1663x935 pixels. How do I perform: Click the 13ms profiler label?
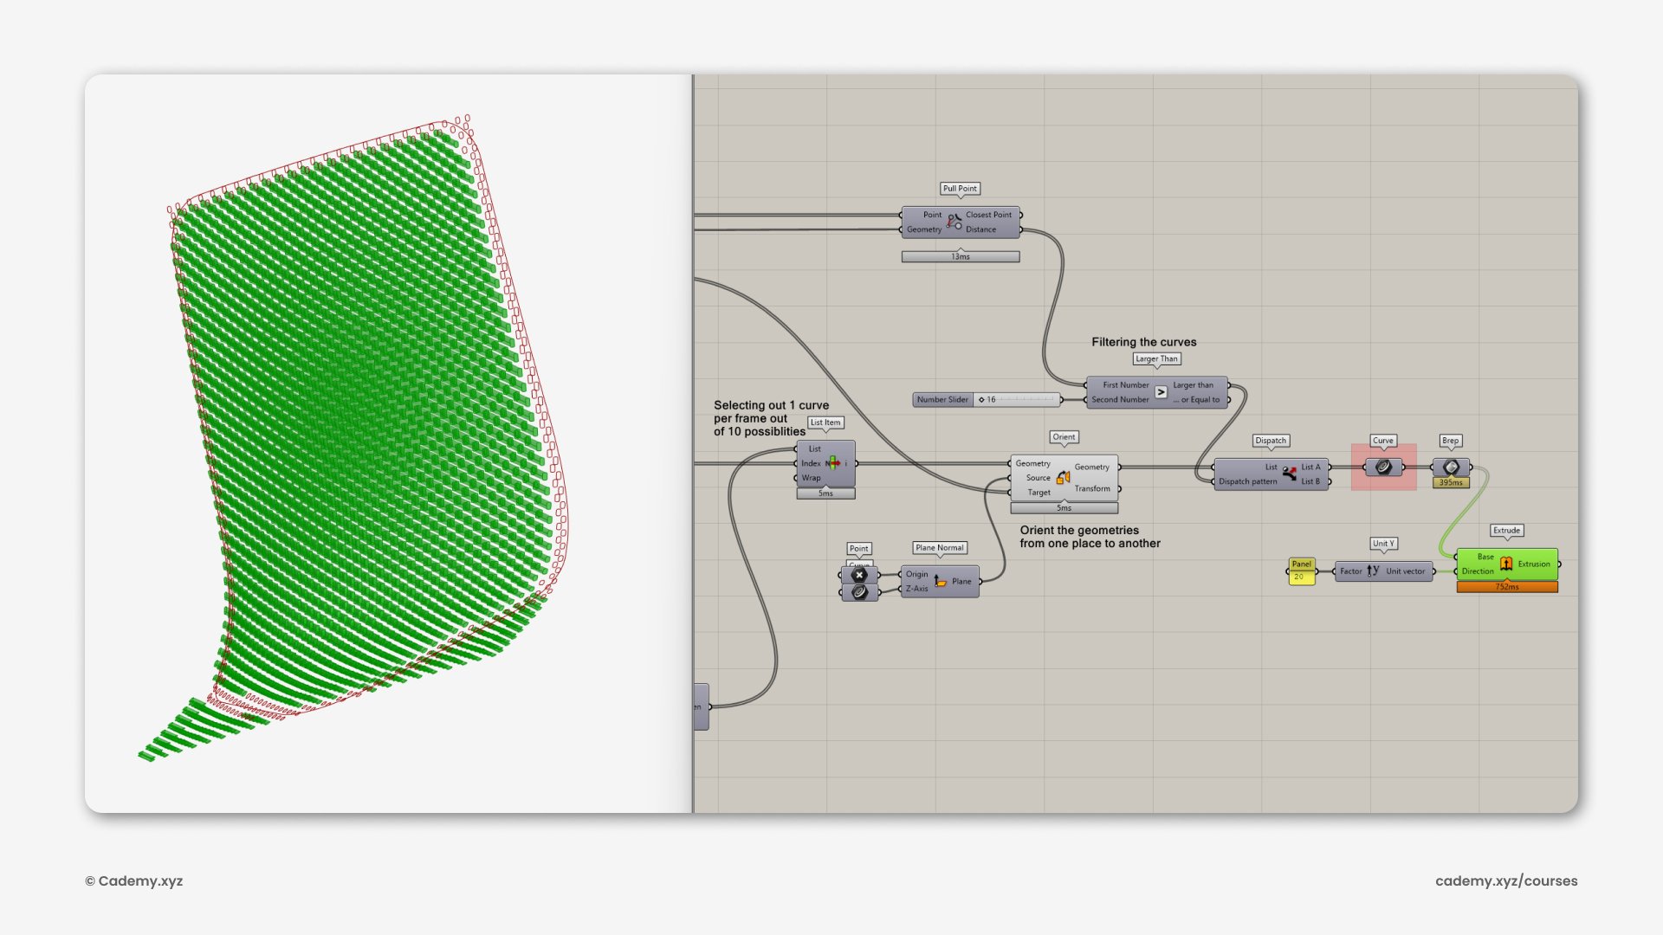click(961, 257)
